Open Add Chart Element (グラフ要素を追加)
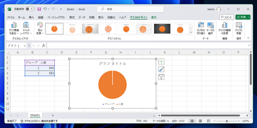The image size is (257, 128). (14, 28)
